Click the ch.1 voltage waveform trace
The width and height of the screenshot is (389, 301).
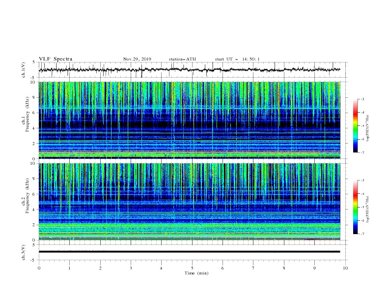pyautogui.click(x=189, y=70)
